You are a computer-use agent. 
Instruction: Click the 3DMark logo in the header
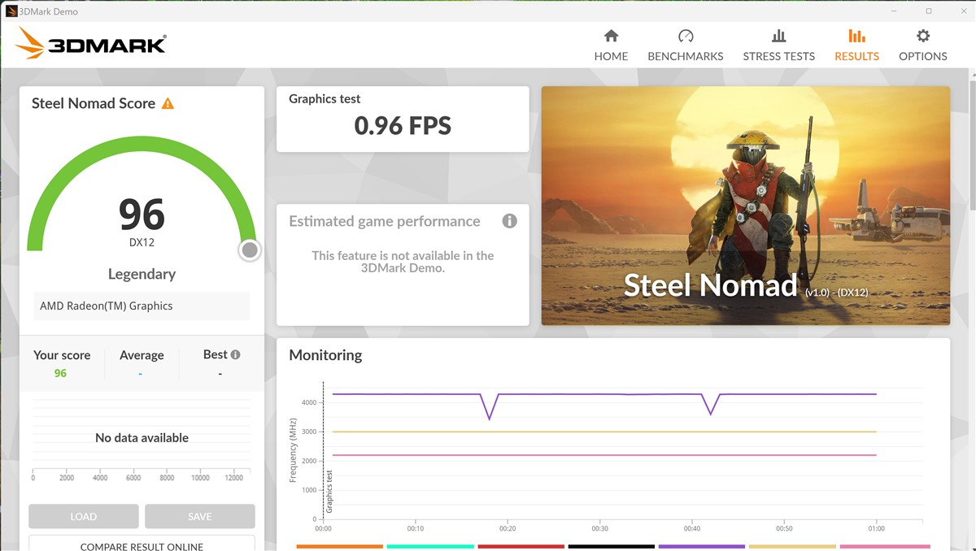point(90,44)
